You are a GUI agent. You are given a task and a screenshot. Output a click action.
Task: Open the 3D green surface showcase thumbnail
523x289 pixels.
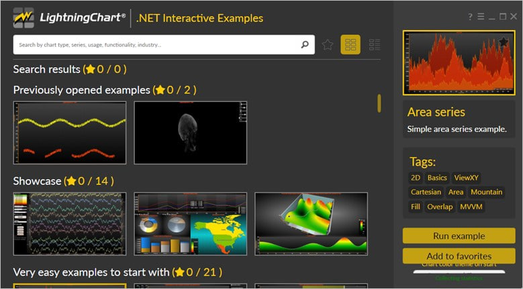pos(312,224)
